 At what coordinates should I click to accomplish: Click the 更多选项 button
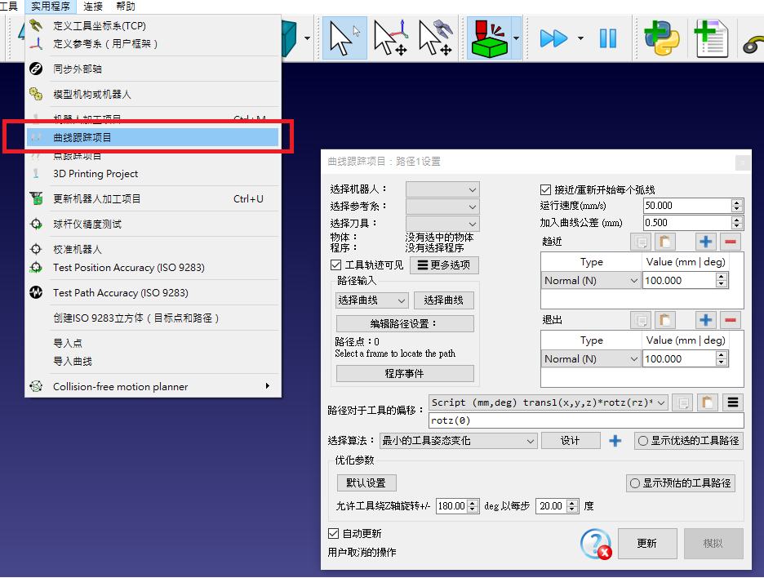coord(444,265)
